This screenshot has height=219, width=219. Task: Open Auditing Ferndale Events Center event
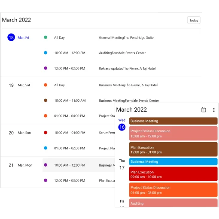(122, 53)
